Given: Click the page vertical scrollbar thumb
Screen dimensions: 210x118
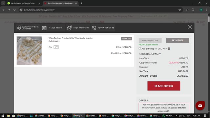Looking at the screenshot, I should pyautogui.click(x=209, y=19).
